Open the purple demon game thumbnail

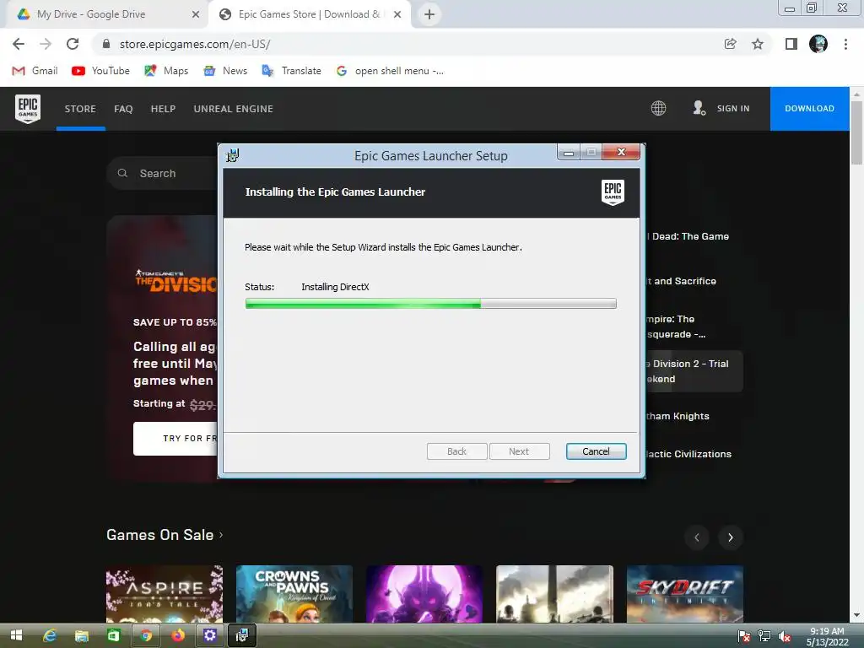click(424, 594)
